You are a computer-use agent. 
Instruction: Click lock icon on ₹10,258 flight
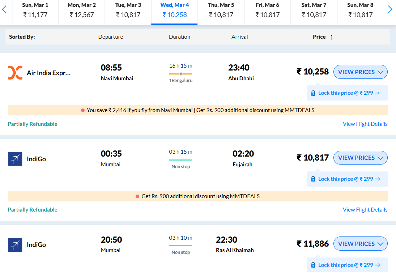coord(313,93)
